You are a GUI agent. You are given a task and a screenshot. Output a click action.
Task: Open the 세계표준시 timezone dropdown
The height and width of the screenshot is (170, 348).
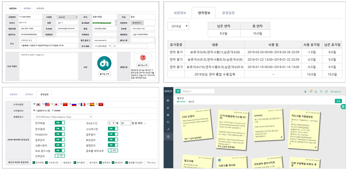[63, 117]
